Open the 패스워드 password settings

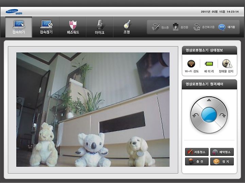[73, 27]
